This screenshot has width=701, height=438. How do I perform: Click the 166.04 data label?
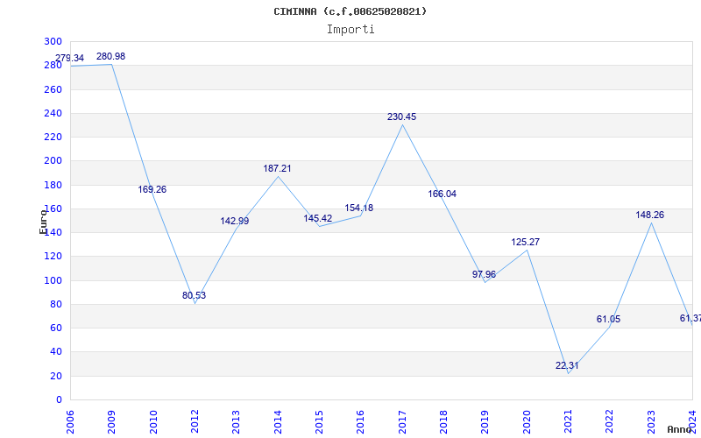point(443,194)
